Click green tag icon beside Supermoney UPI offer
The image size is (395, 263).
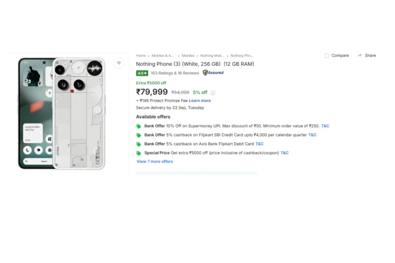pyautogui.click(x=139, y=126)
